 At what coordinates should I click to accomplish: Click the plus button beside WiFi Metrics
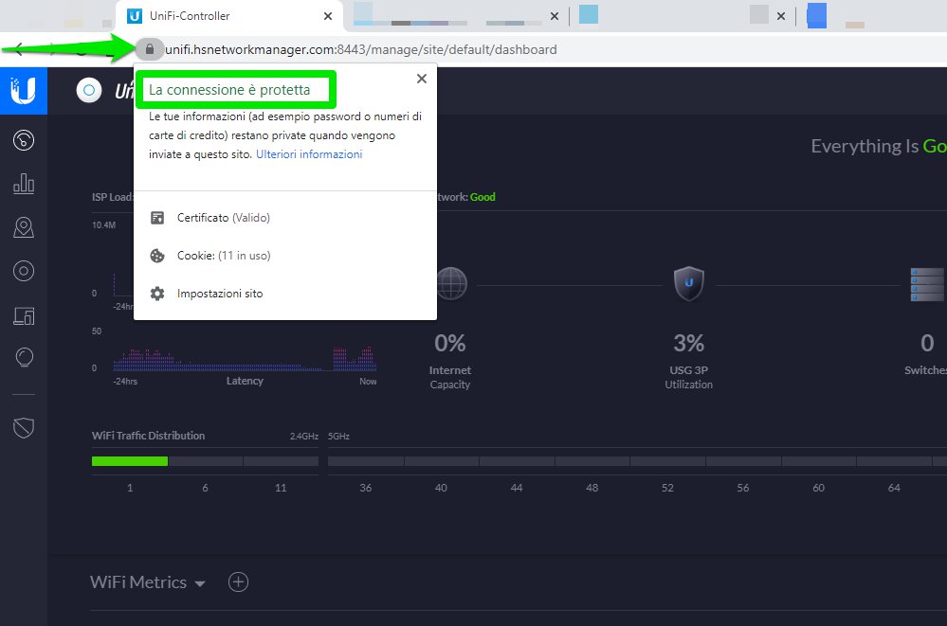click(239, 582)
